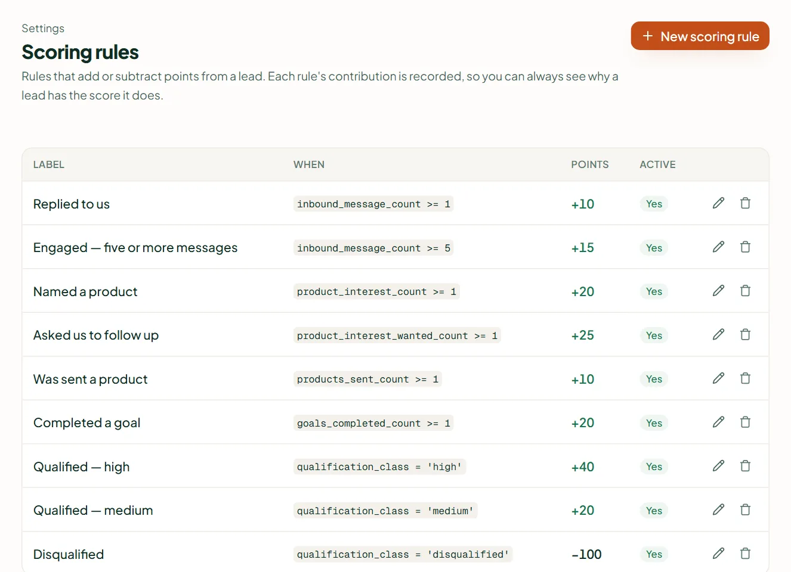Screen dimensions: 791x572
Task: Click the 'qualification_class = 'medium'' condition
Action: pos(385,511)
